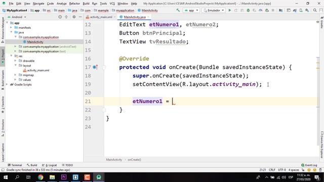Open the Device File Explorer side panel
The width and height of the screenshot is (324, 182).
322,145
